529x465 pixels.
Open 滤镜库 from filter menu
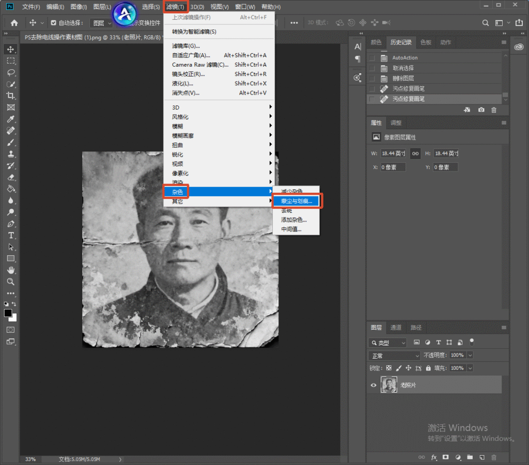(219, 46)
